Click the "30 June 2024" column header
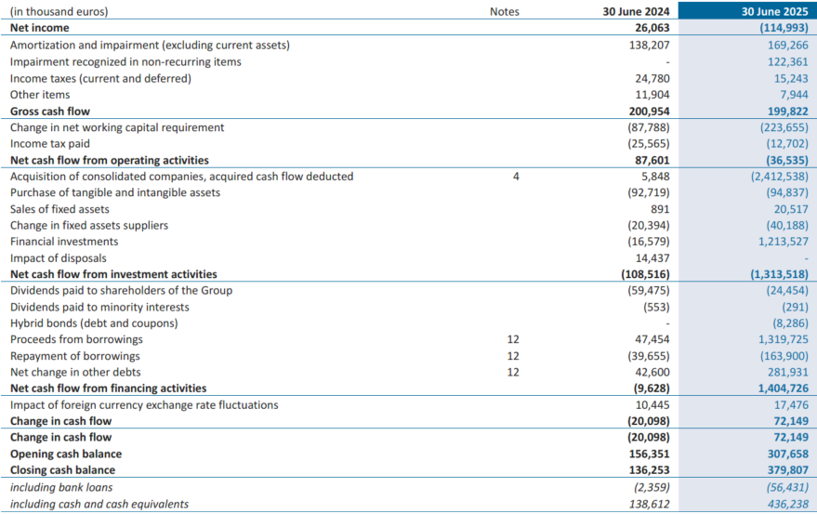 tap(637, 12)
